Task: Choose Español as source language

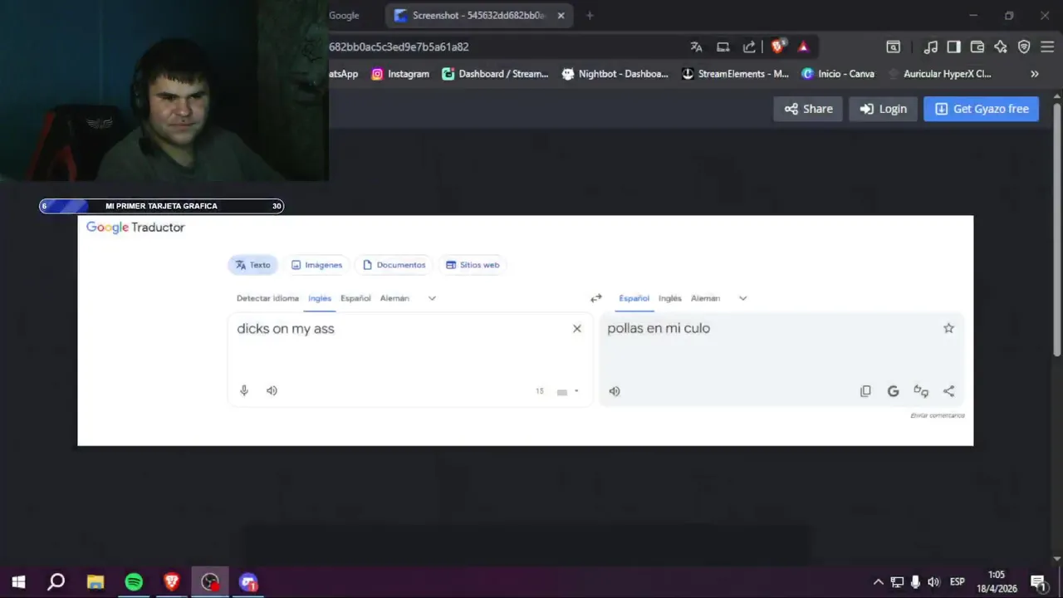Action: click(x=355, y=298)
